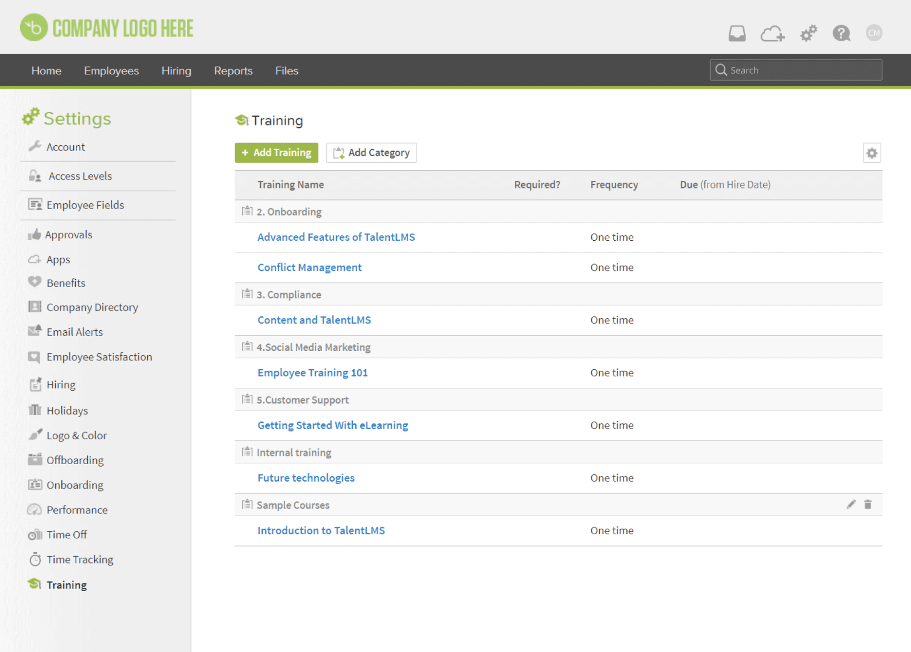Click the company logo leaf icon
Image resolution: width=911 pixels, height=652 pixels.
pos(34,28)
